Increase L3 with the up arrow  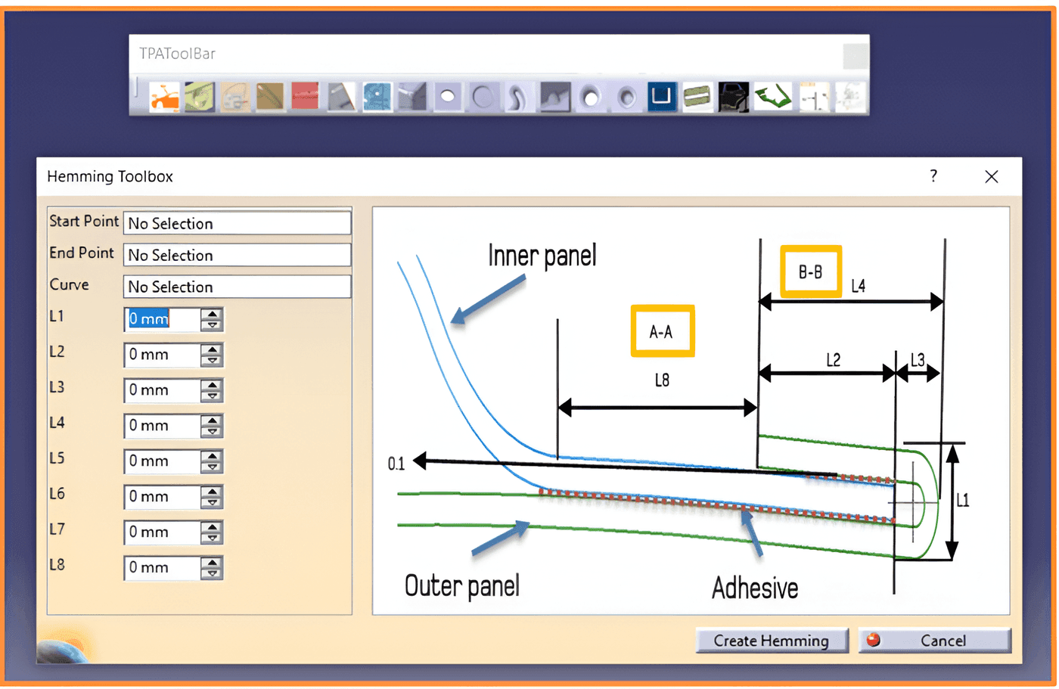pos(213,385)
